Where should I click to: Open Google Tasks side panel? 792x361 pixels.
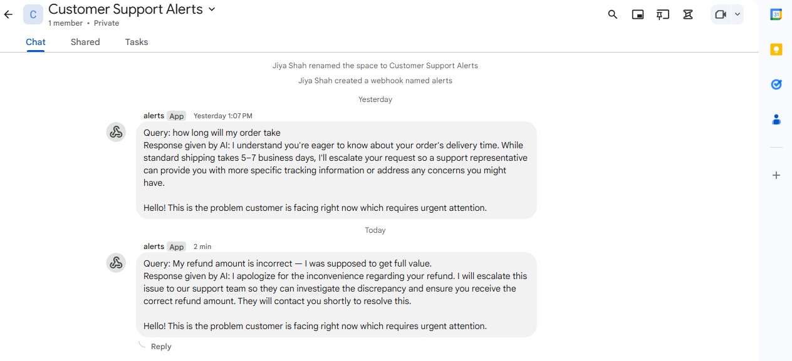[x=776, y=84]
